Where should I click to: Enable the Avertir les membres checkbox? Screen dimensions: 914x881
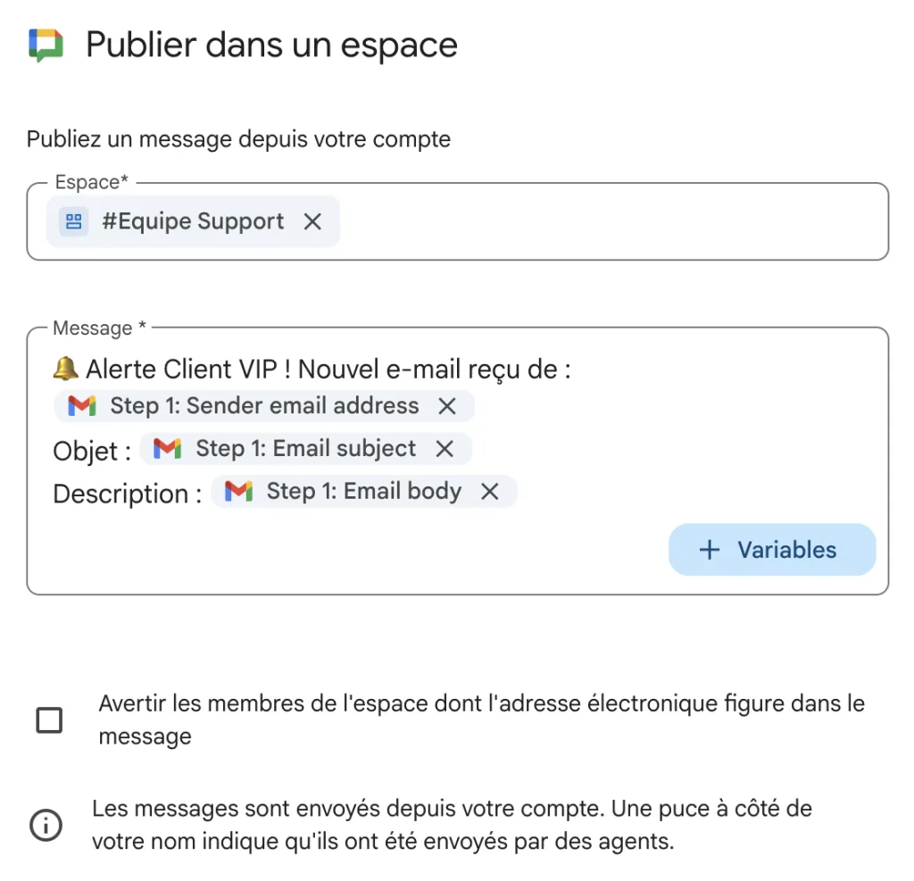click(51, 719)
